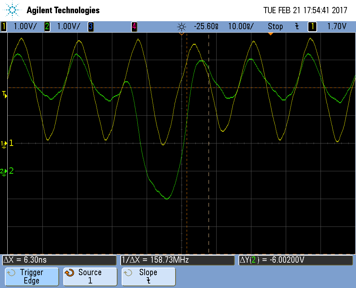Click the Stop run status indicator

(275, 26)
